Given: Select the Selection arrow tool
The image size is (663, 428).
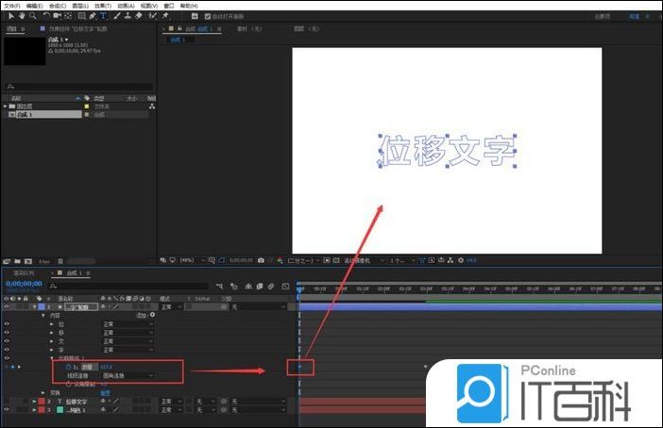Looking at the screenshot, I should coord(8,16).
